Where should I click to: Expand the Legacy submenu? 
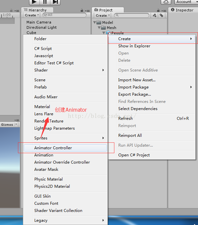[65, 220]
